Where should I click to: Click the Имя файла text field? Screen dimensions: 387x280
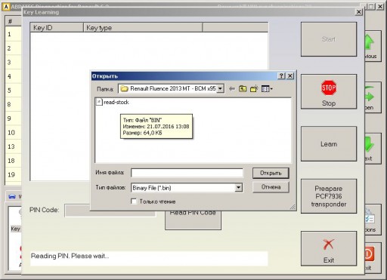click(187, 173)
